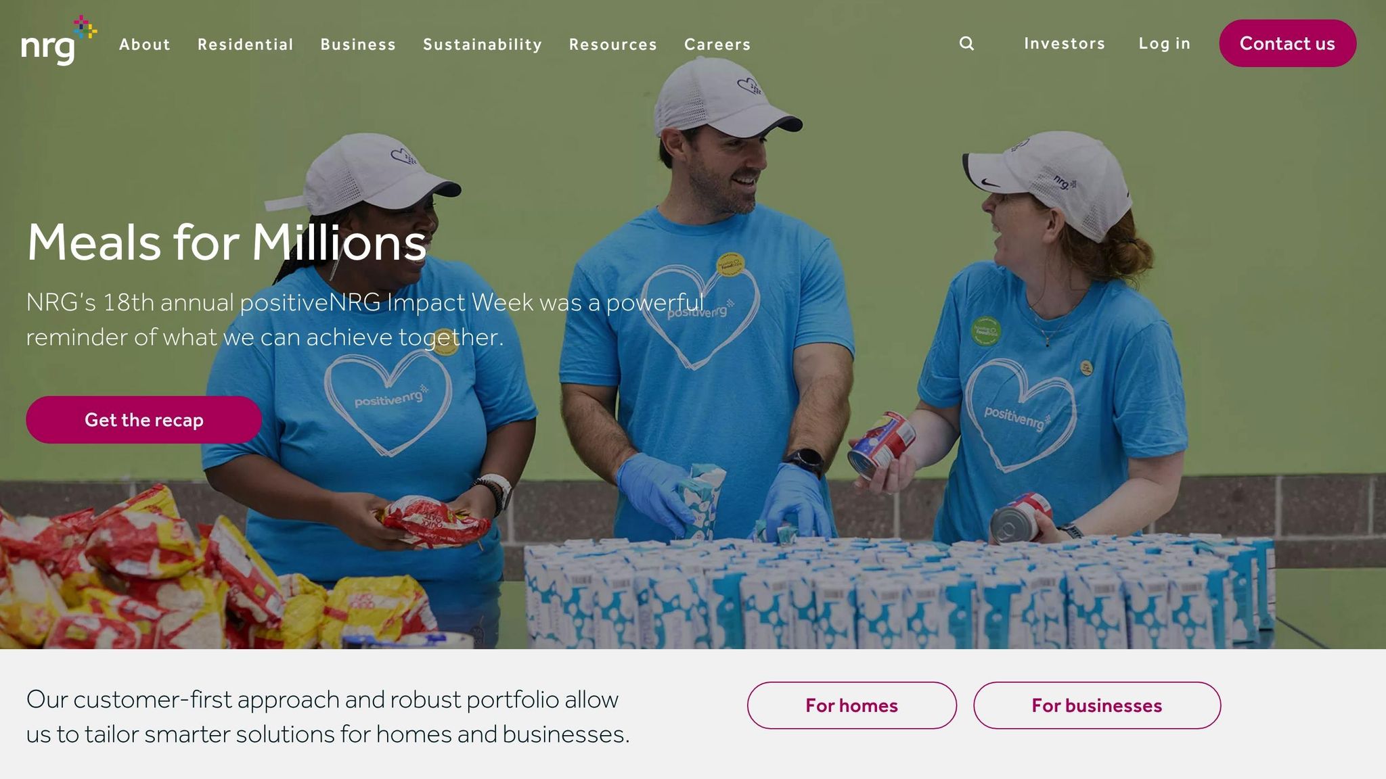Choose the For homes button
This screenshot has height=779, width=1386.
point(851,705)
